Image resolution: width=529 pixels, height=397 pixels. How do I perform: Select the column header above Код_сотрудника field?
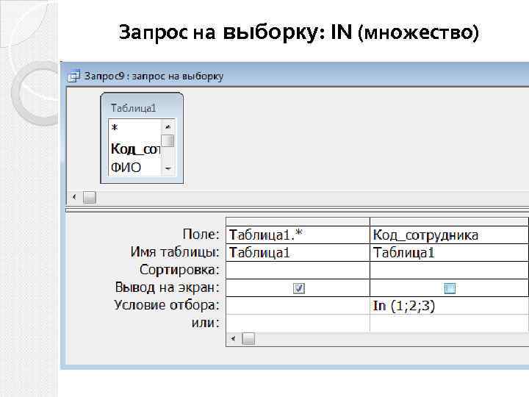point(449,222)
